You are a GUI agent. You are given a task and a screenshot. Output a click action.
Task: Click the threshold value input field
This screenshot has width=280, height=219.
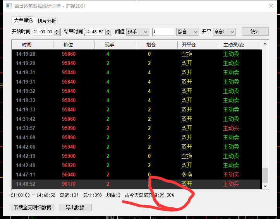tap(163, 32)
